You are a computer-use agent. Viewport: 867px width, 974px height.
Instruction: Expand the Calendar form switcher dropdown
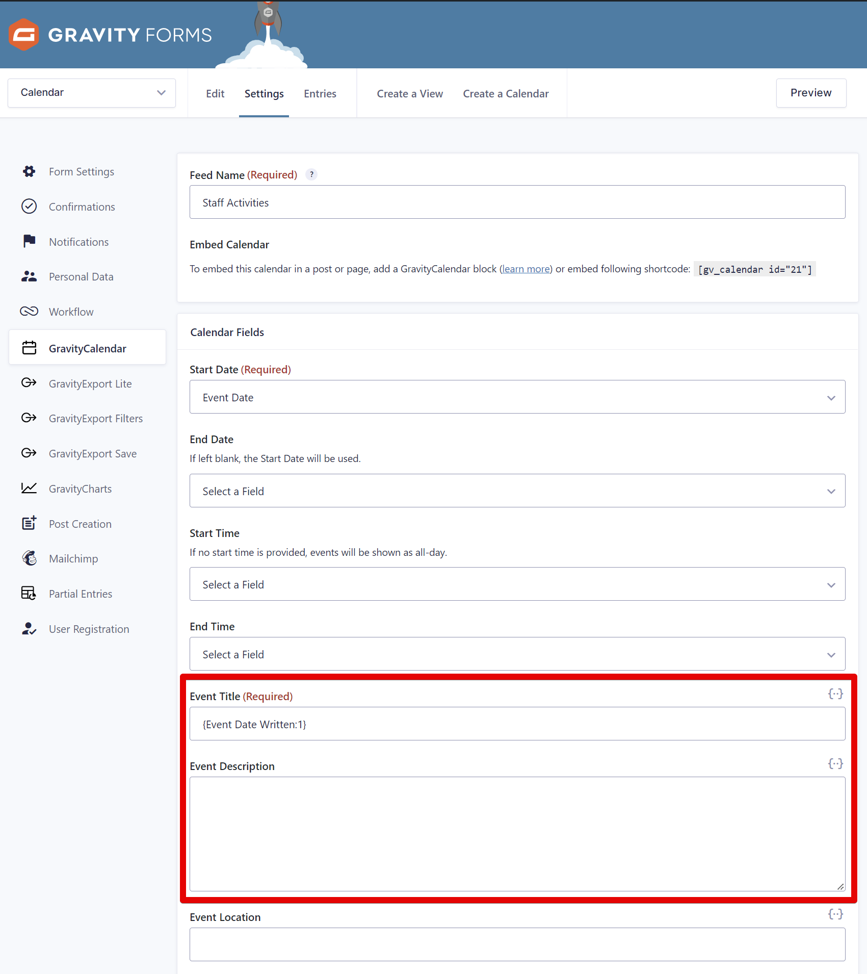(x=92, y=93)
